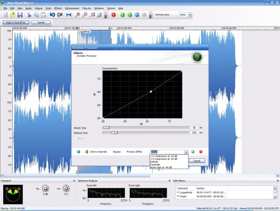Viewport: 280px width, 211px height.
Task: Click the Active channels speaker icon
Action: click(87, 152)
